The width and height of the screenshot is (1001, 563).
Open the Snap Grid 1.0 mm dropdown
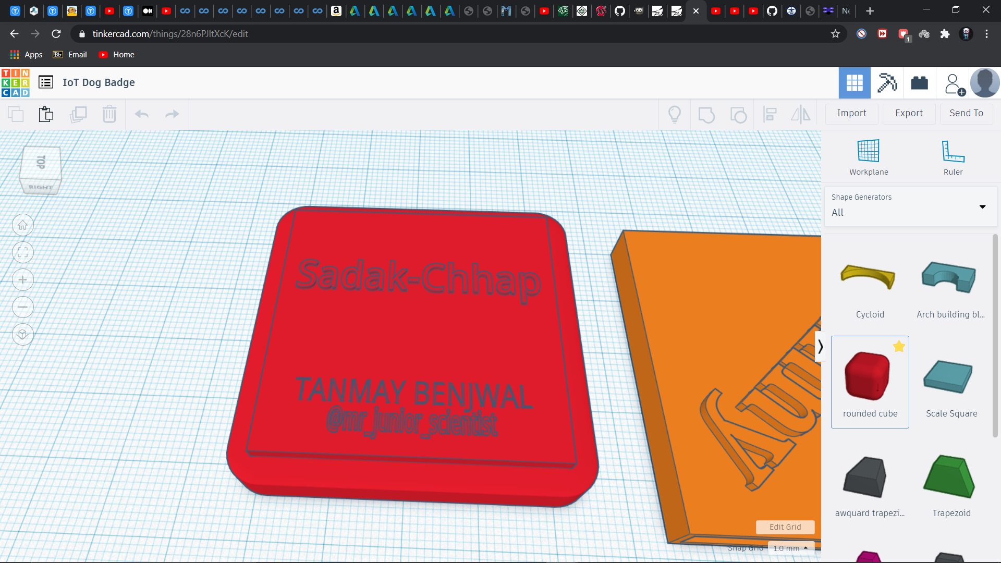[790, 548]
